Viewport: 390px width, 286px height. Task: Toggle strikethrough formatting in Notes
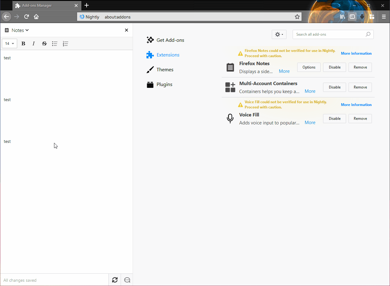point(44,44)
